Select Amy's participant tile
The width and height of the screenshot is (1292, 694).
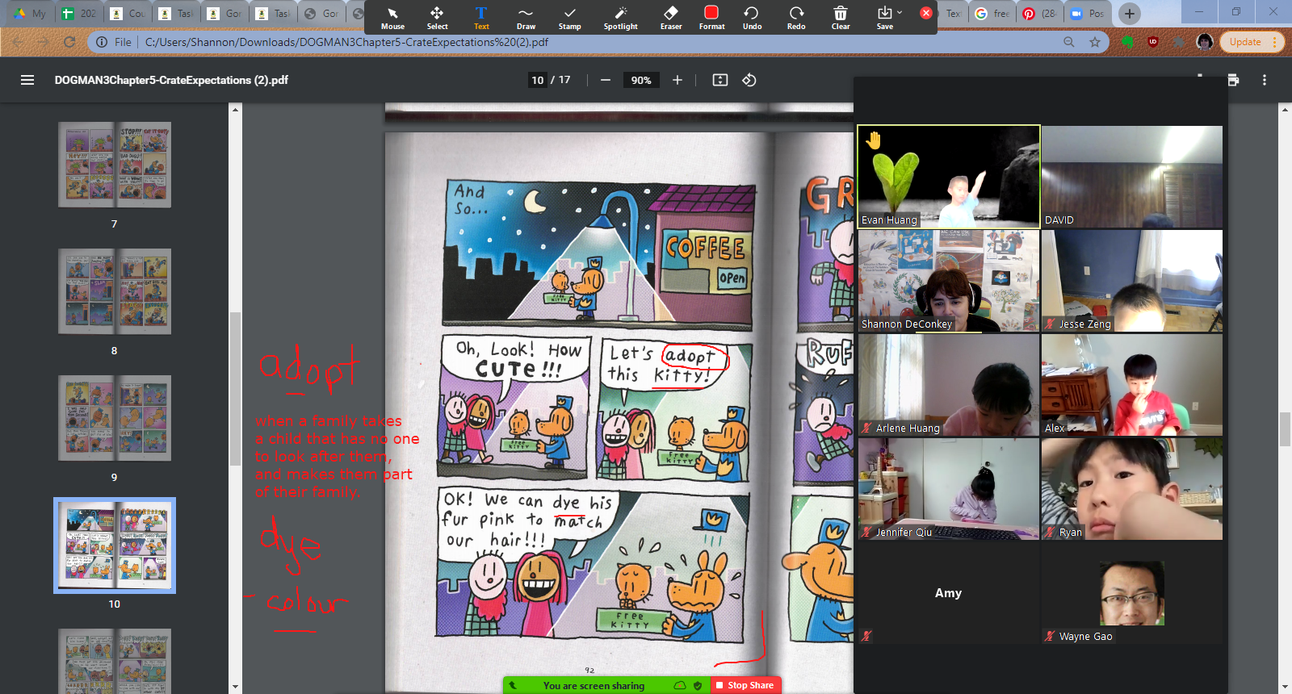tap(949, 593)
